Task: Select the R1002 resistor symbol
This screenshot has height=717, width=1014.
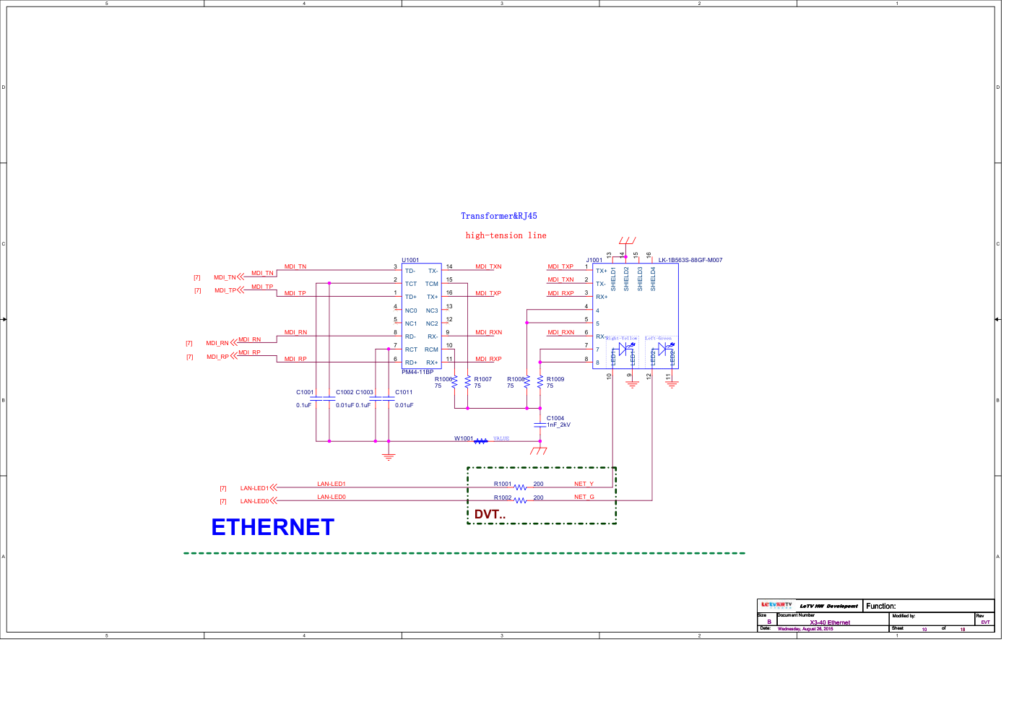Action: (520, 500)
